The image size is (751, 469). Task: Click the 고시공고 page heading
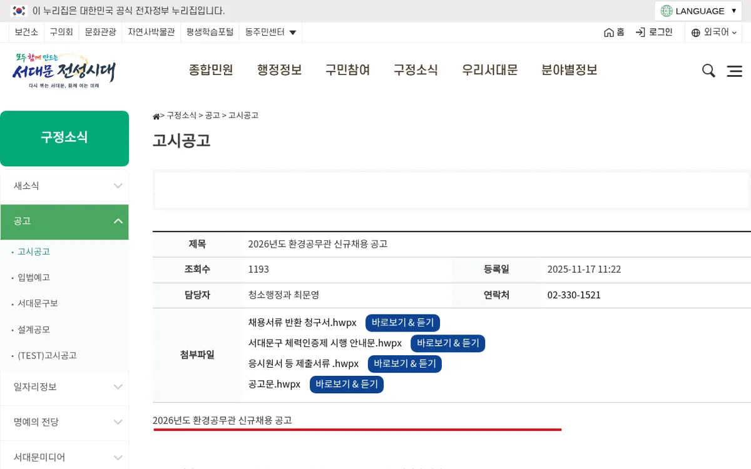point(181,141)
